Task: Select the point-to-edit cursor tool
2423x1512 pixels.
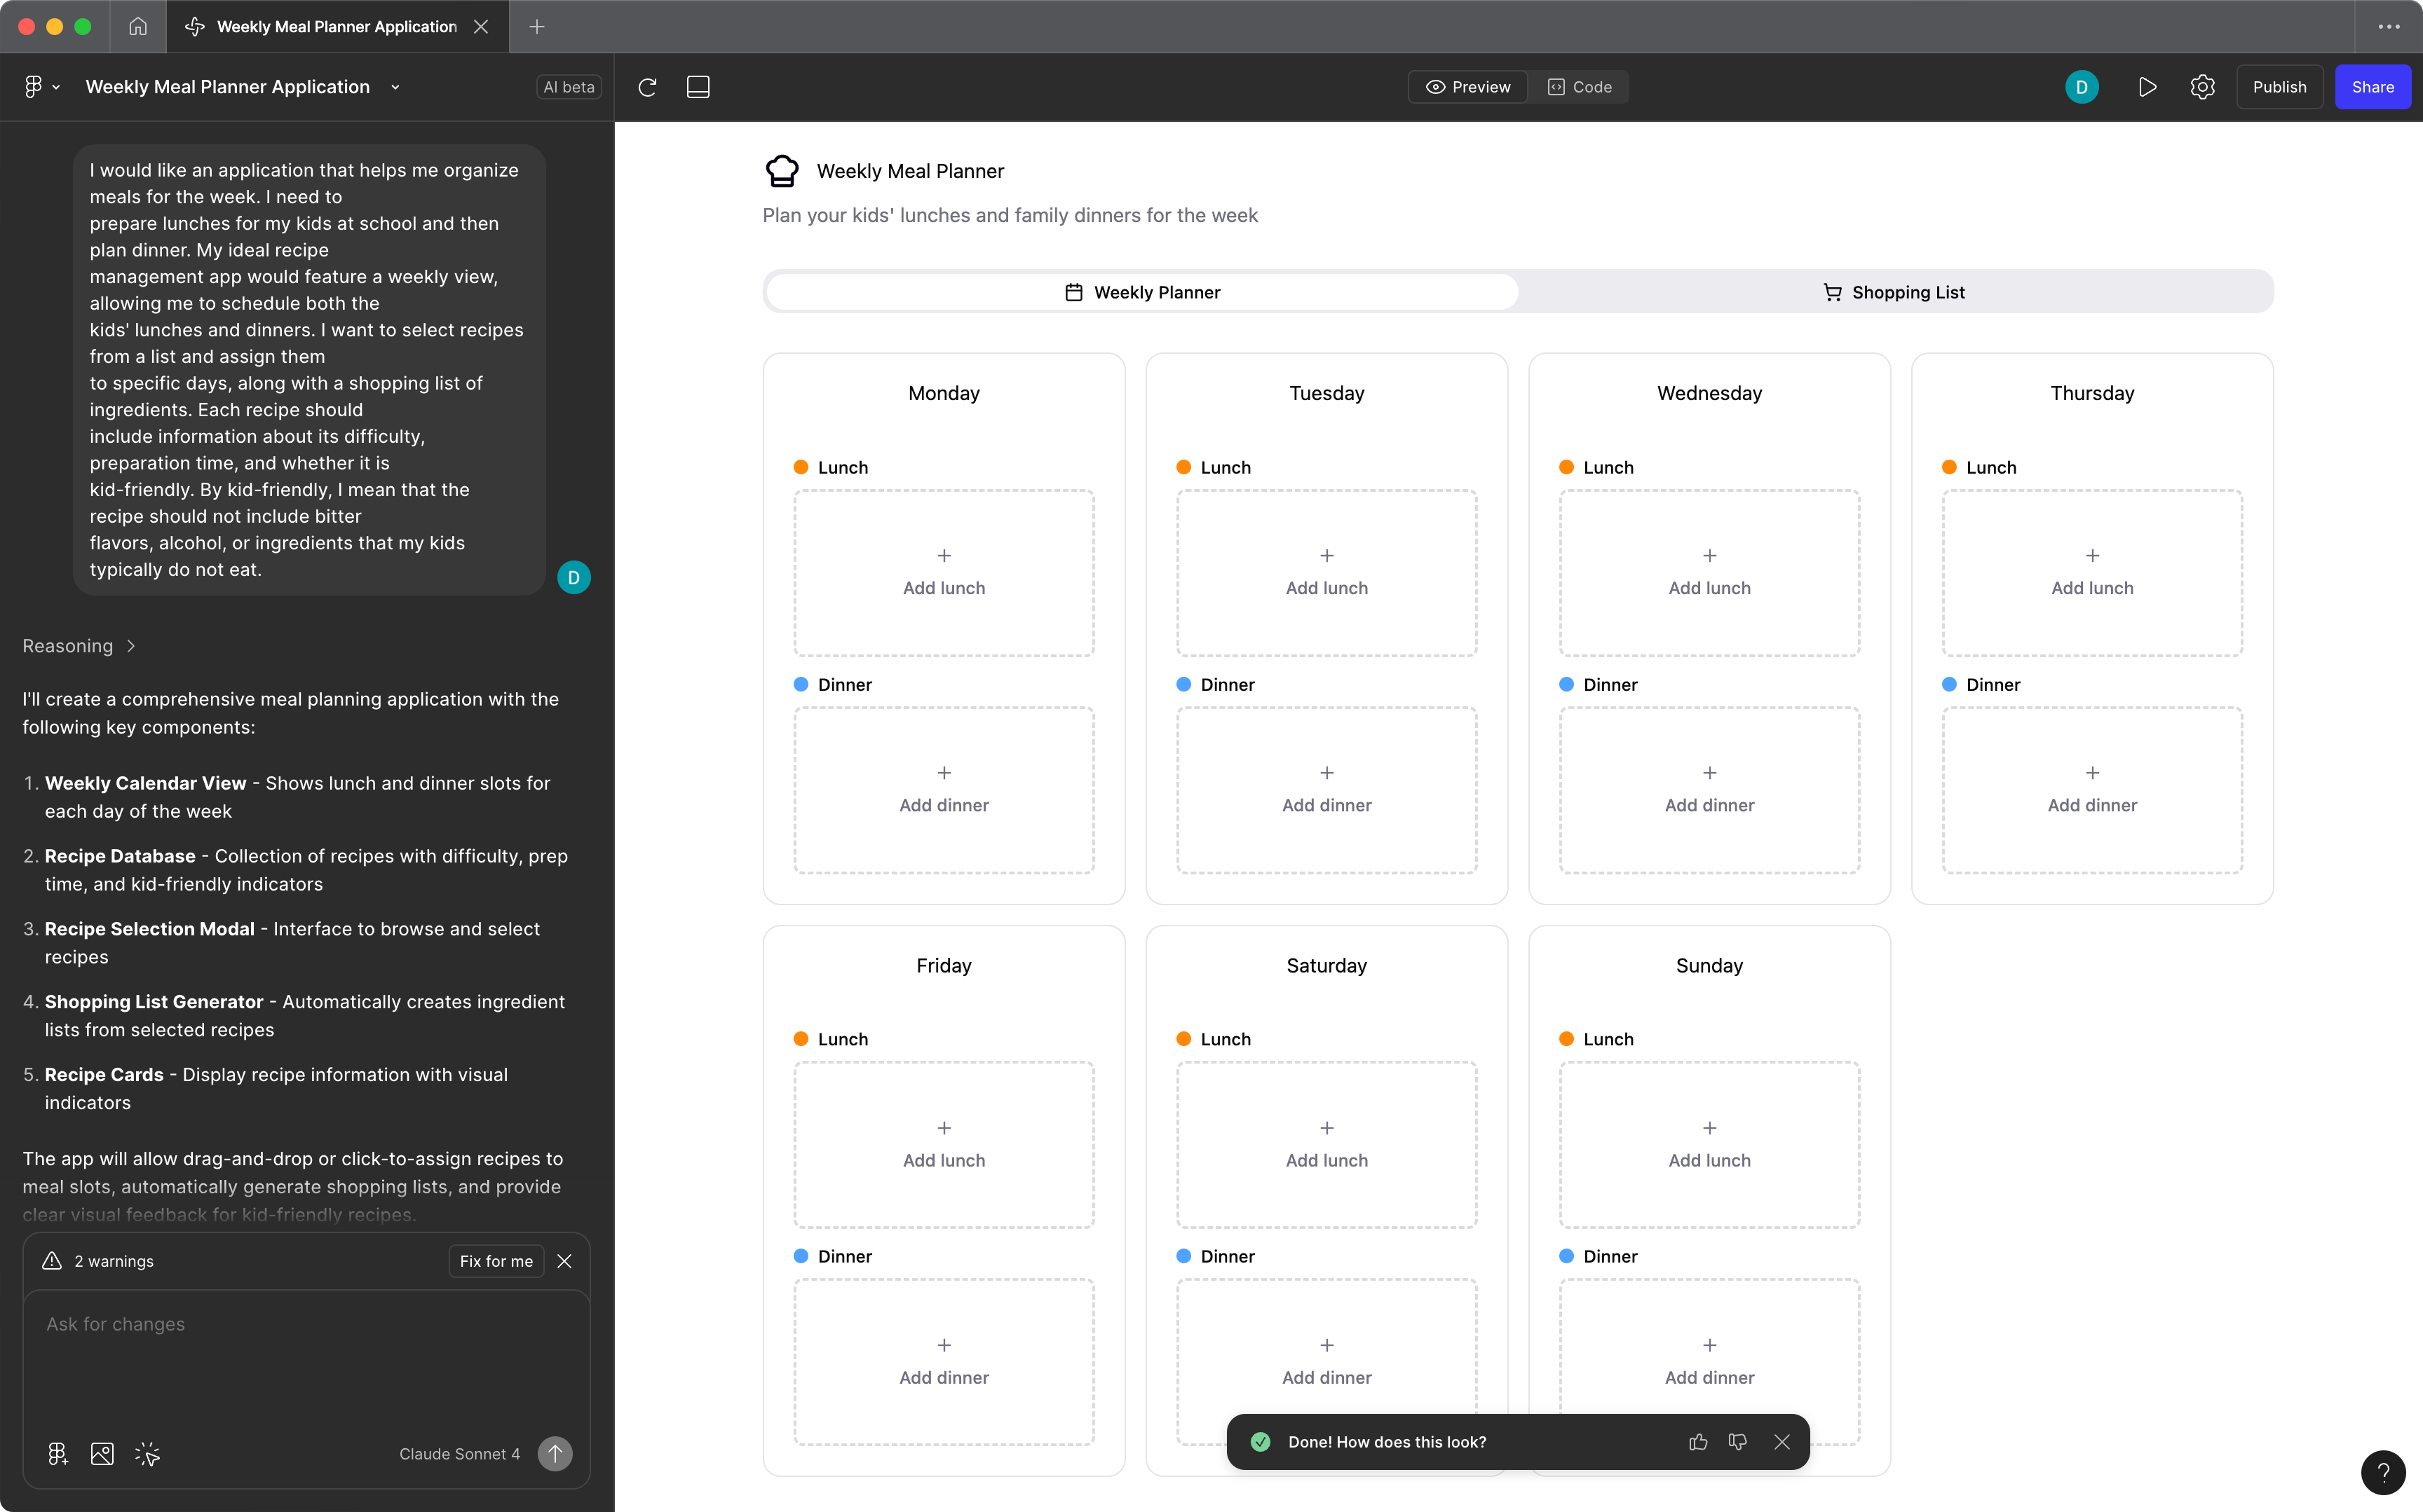Action: 147,1453
